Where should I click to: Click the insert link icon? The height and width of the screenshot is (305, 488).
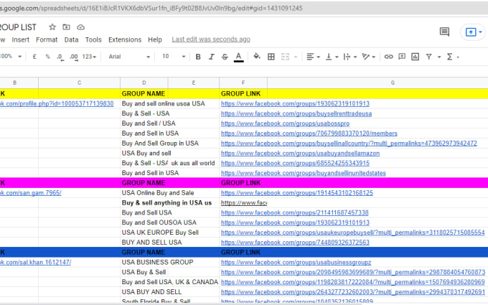[388, 57]
